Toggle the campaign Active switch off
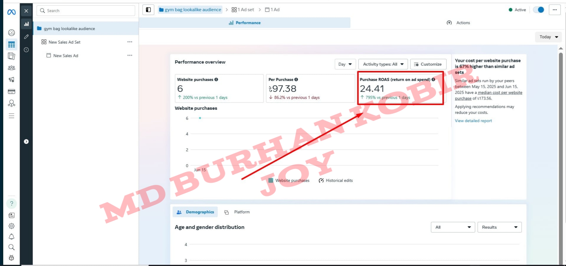 tap(538, 10)
